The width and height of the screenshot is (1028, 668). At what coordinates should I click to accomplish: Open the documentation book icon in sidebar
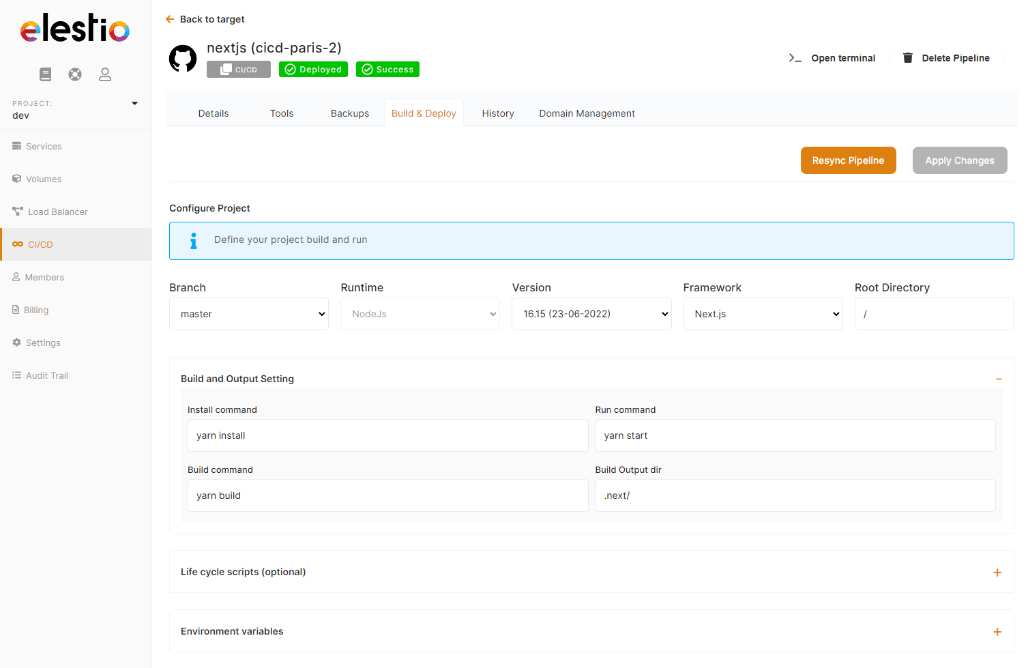click(45, 74)
